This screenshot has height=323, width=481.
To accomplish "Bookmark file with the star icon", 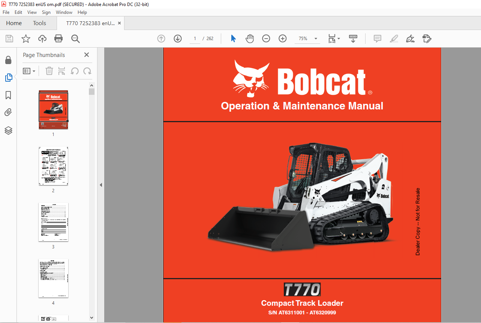I will click(26, 39).
